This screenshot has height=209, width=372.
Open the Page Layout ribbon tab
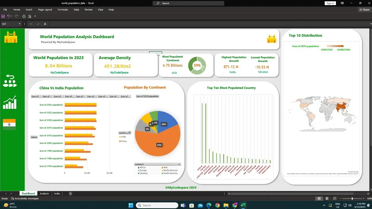point(45,10)
